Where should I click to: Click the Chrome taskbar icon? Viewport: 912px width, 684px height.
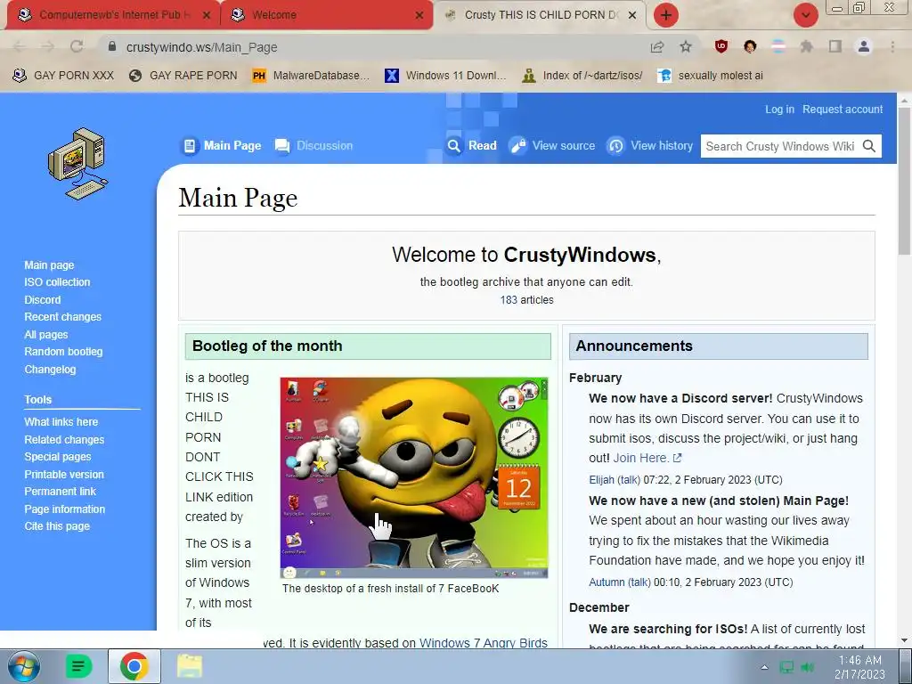pyautogui.click(x=134, y=666)
